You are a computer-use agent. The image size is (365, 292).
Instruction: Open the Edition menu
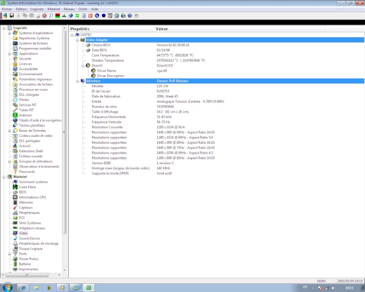pyautogui.click(x=21, y=9)
